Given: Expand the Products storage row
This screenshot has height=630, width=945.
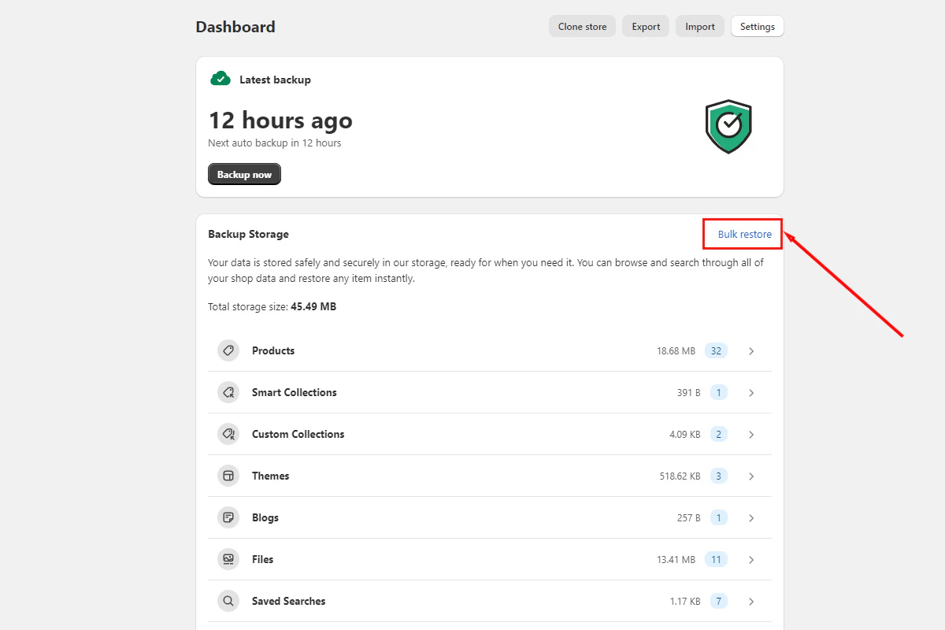Looking at the screenshot, I should click(x=750, y=350).
